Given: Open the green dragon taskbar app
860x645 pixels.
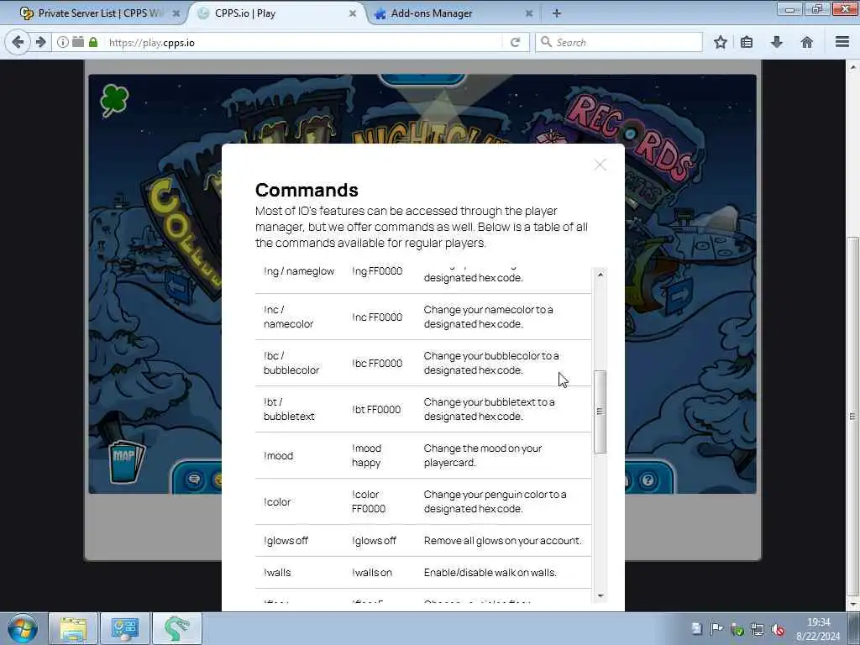Looking at the screenshot, I should (x=176, y=628).
